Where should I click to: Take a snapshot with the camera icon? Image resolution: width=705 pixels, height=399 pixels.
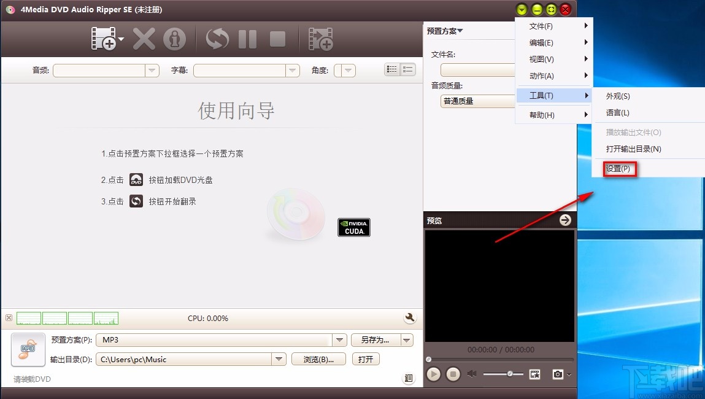tap(557, 374)
